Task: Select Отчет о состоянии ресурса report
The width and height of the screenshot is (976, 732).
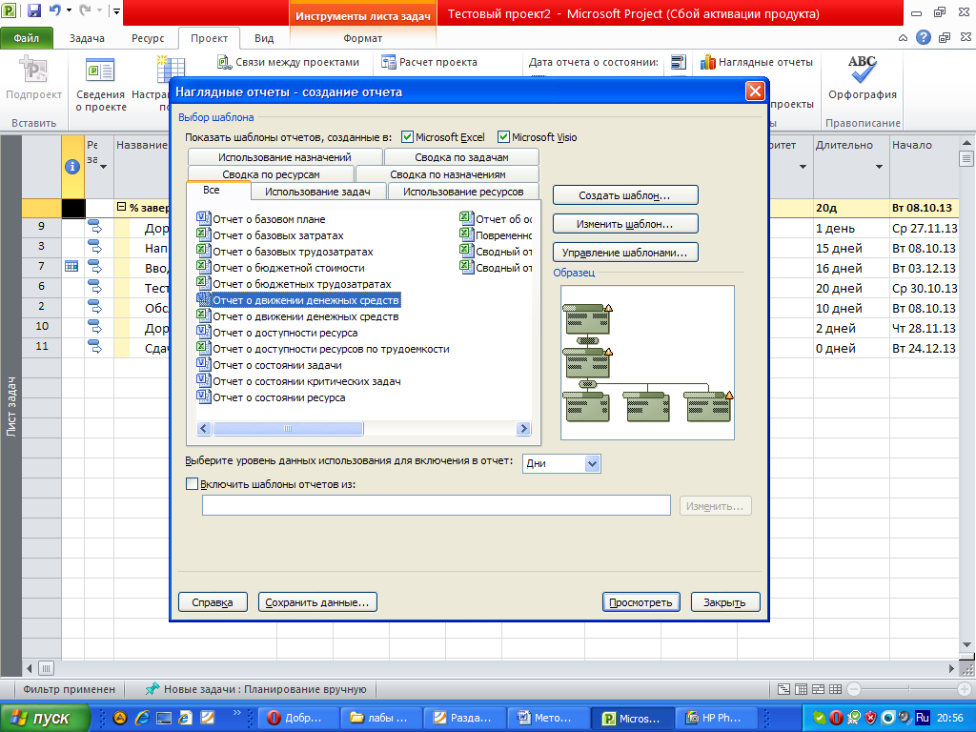Action: point(271,397)
